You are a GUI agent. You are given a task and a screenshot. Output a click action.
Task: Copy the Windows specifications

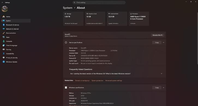point(157,88)
